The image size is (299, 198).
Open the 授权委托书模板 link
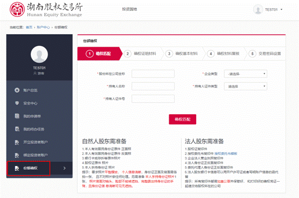tap(226, 154)
